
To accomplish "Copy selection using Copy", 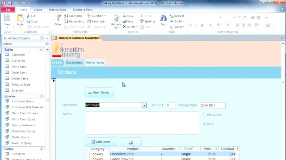I will (x=32, y=21).
